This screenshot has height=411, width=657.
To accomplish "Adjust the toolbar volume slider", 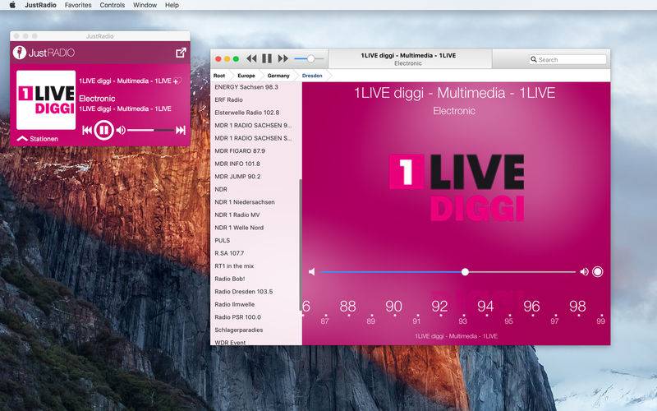I will 310,58.
